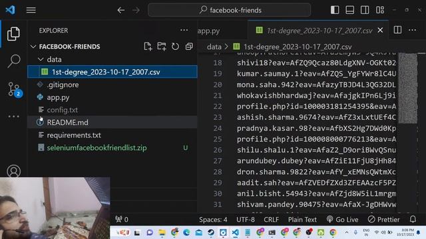This screenshot has width=426, height=239.
Task: Click line 24 pradnya.kasar.98 entry
Action: point(316,128)
